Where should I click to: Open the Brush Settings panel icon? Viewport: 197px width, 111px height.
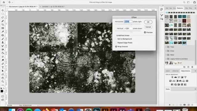point(162,15)
